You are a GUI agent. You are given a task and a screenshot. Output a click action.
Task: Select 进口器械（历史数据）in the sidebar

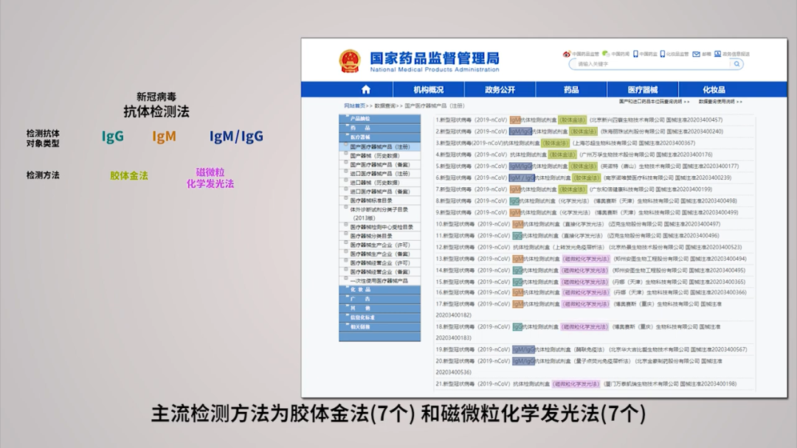point(375,182)
